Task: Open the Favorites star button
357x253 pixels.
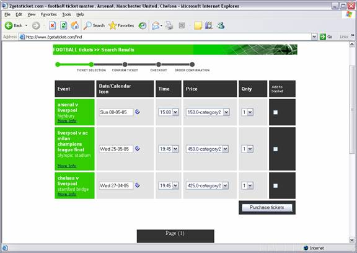Action: 121,25
